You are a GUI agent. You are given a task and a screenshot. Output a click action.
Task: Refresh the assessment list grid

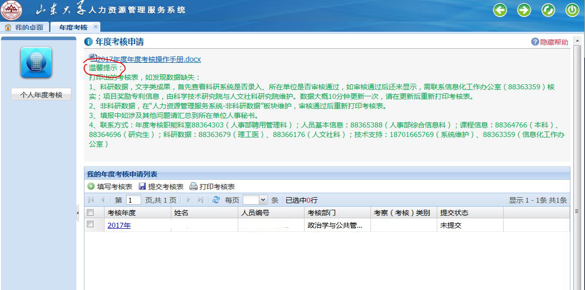(x=216, y=200)
